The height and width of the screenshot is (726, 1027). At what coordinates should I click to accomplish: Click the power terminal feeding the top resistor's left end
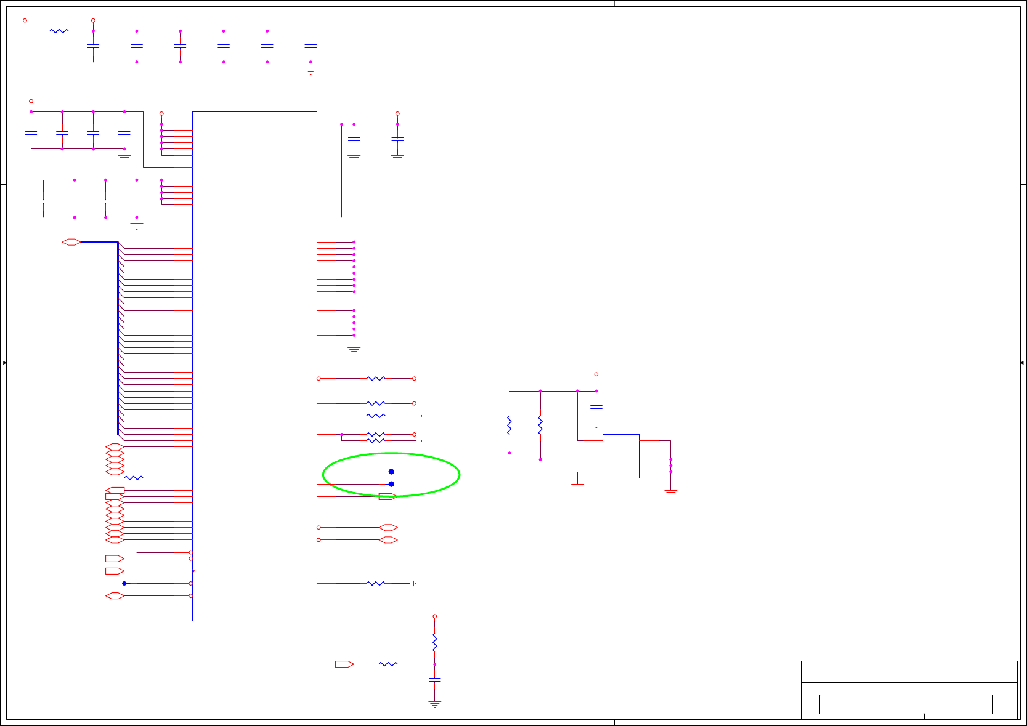[25, 20]
